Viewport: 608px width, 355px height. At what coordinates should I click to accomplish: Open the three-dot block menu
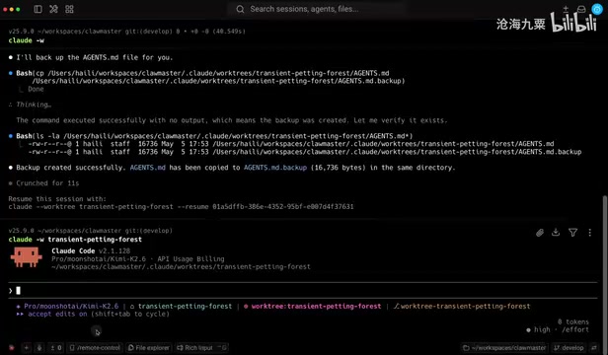pos(590,233)
